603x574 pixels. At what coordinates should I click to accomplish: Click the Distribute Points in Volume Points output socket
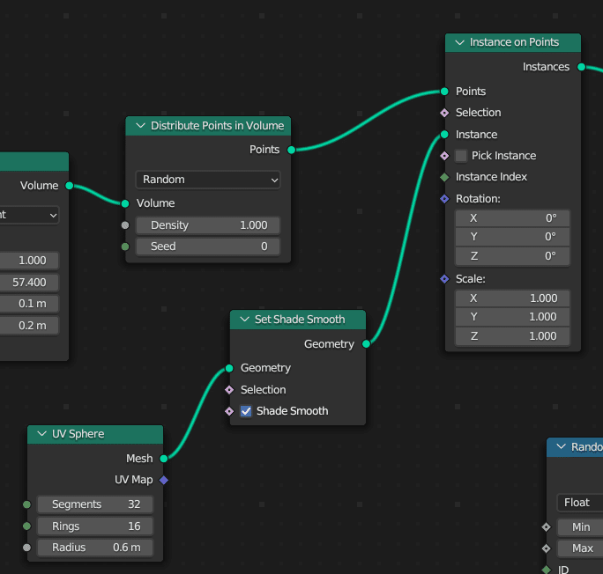point(291,150)
